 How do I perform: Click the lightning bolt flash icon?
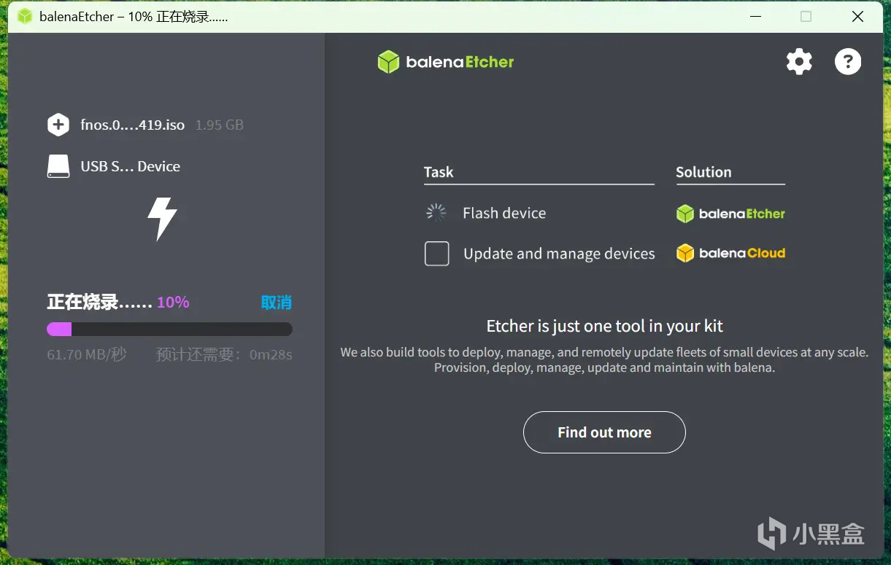coord(162,219)
